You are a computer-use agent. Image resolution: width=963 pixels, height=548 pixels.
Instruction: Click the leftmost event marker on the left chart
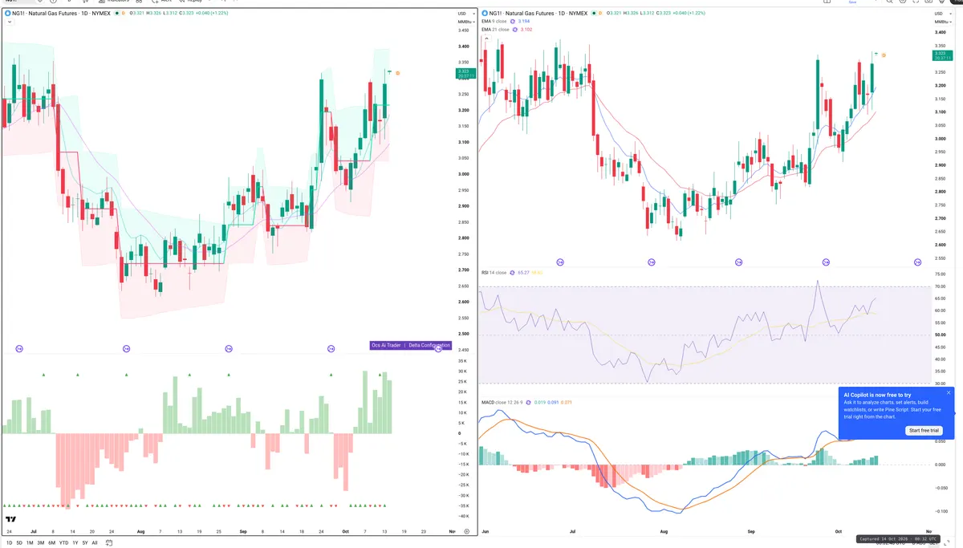[x=19, y=348]
